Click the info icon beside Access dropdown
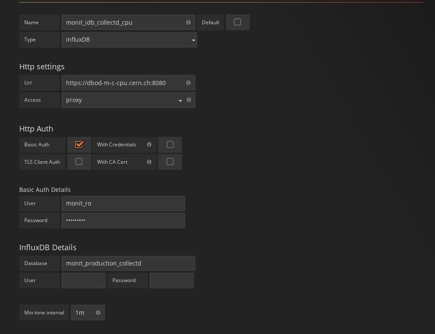This screenshot has height=334, width=435. [189, 100]
